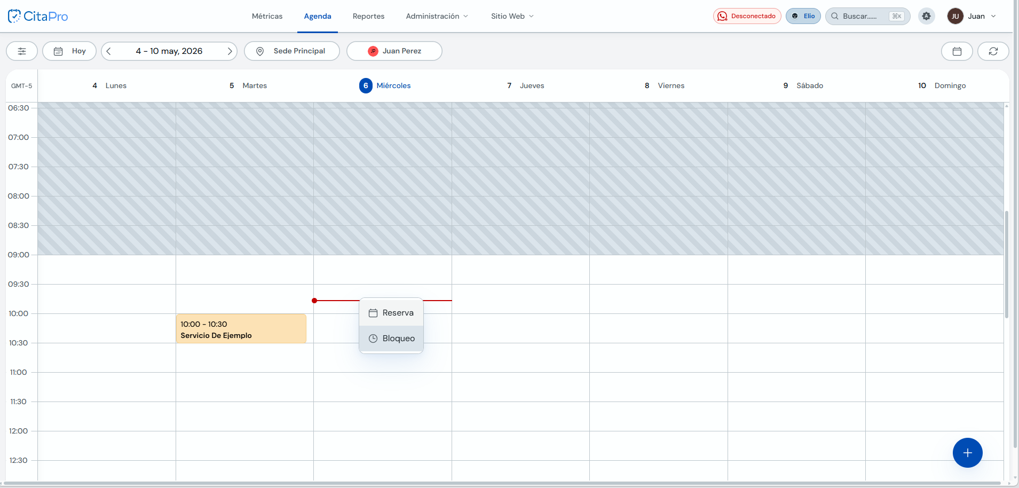This screenshot has height=488, width=1019.
Task: Click the 6 Miércoles day header
Action: tap(385, 85)
